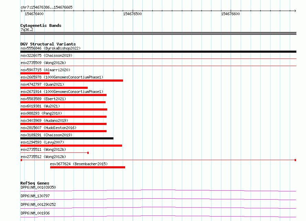Click the gray 7q36.2 cytogenetic band bar
Screen dimensions: 306x221
(158, 33)
